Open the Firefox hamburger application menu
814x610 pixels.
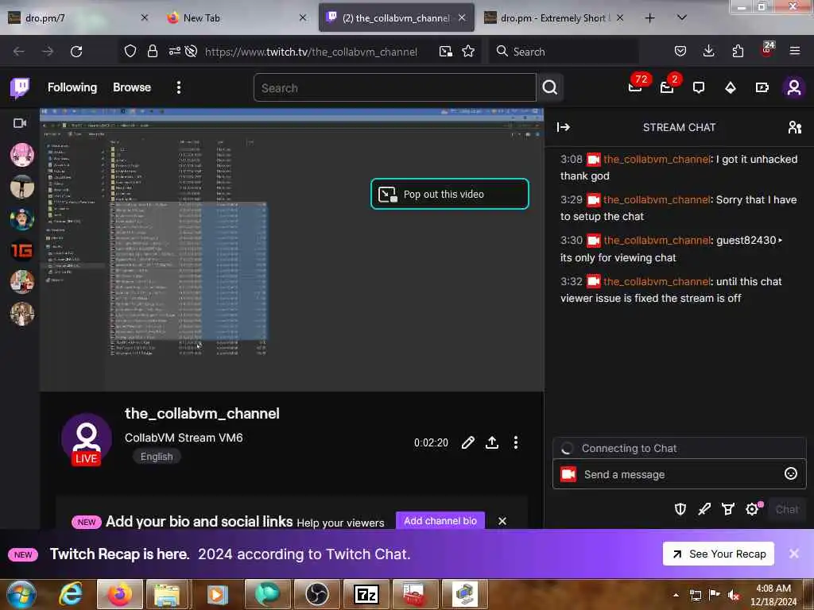(x=795, y=52)
